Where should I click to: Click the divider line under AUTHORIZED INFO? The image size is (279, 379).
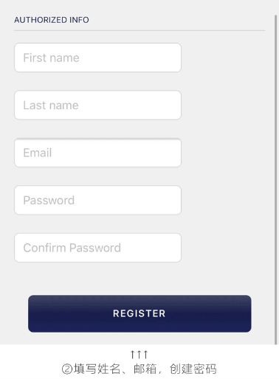(139, 30)
